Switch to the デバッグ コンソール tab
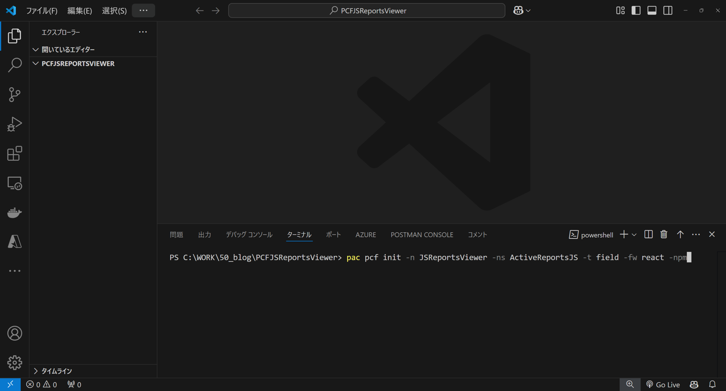 point(249,235)
